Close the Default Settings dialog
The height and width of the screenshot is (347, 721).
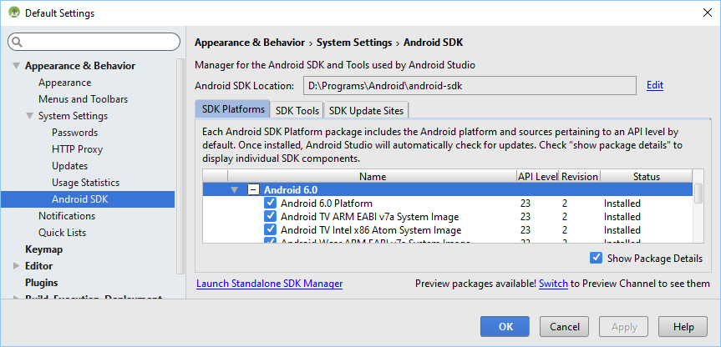[x=708, y=13]
